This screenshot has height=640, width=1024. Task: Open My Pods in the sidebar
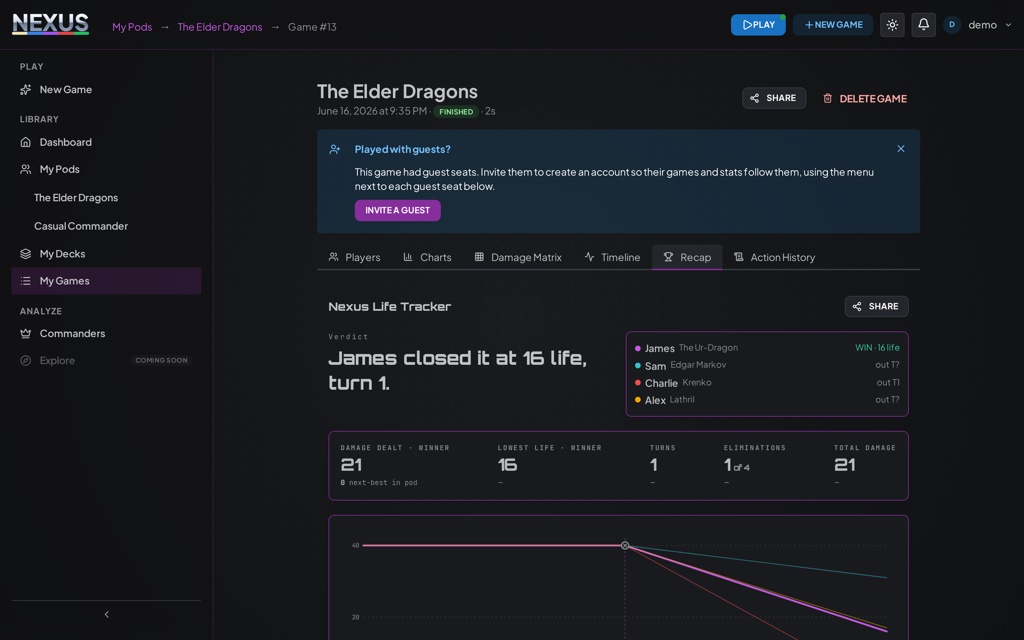(x=106, y=169)
